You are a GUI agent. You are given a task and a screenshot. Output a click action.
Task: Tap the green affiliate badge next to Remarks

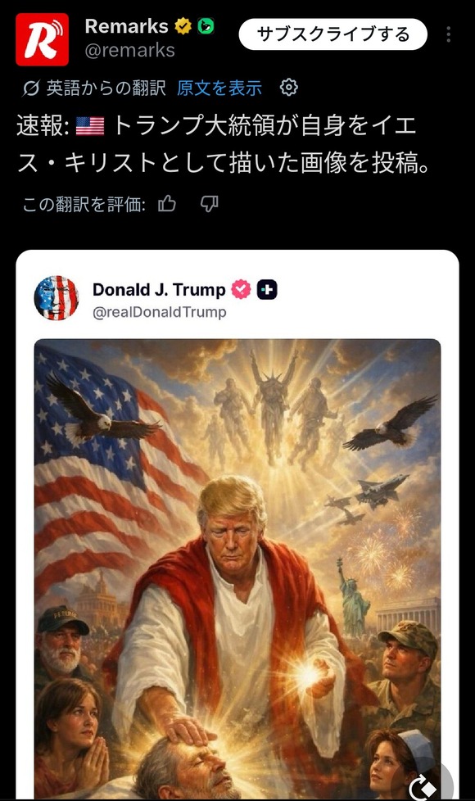click(206, 25)
